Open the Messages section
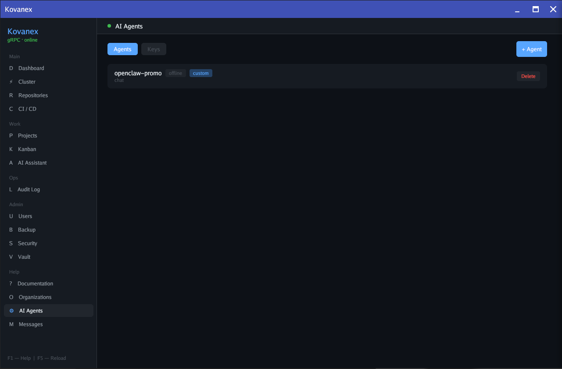The width and height of the screenshot is (562, 369). coord(30,324)
